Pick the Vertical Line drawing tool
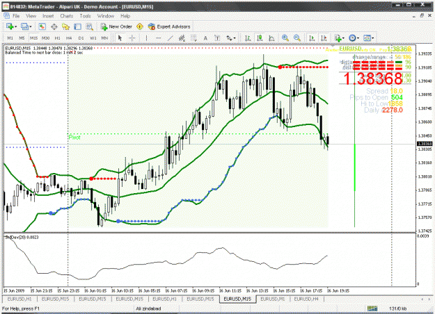The width and height of the screenshot is (435, 314). 146,38
